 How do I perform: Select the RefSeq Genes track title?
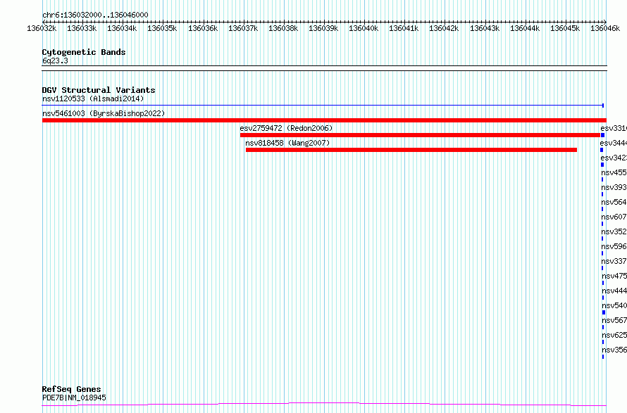point(72,389)
